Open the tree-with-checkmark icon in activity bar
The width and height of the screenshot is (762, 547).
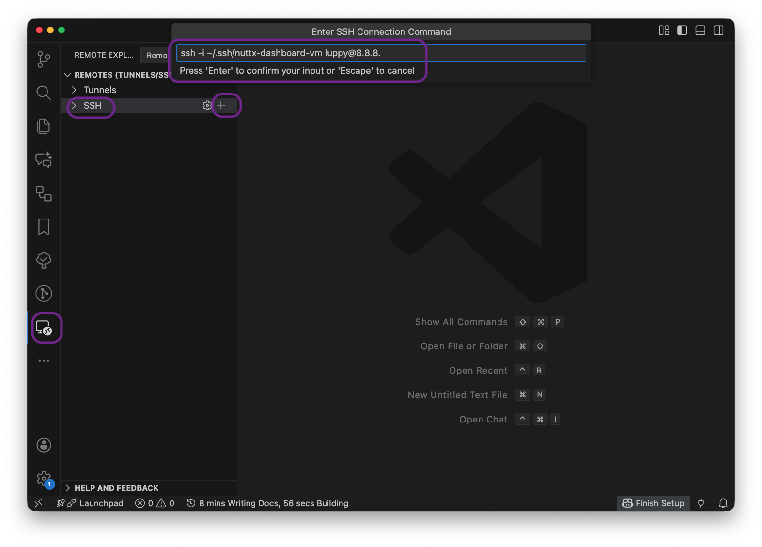point(44,260)
